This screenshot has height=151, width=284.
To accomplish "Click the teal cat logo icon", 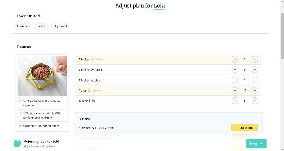I will [17, 144].
